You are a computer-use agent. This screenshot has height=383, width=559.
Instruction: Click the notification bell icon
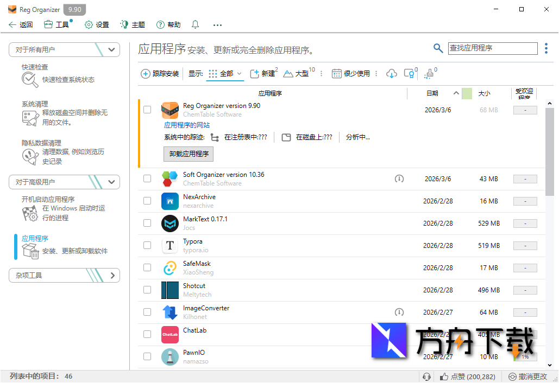pos(195,24)
